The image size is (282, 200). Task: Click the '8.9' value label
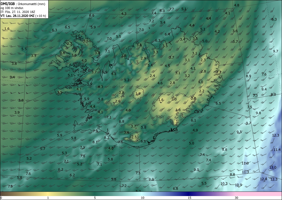coord(248,76)
